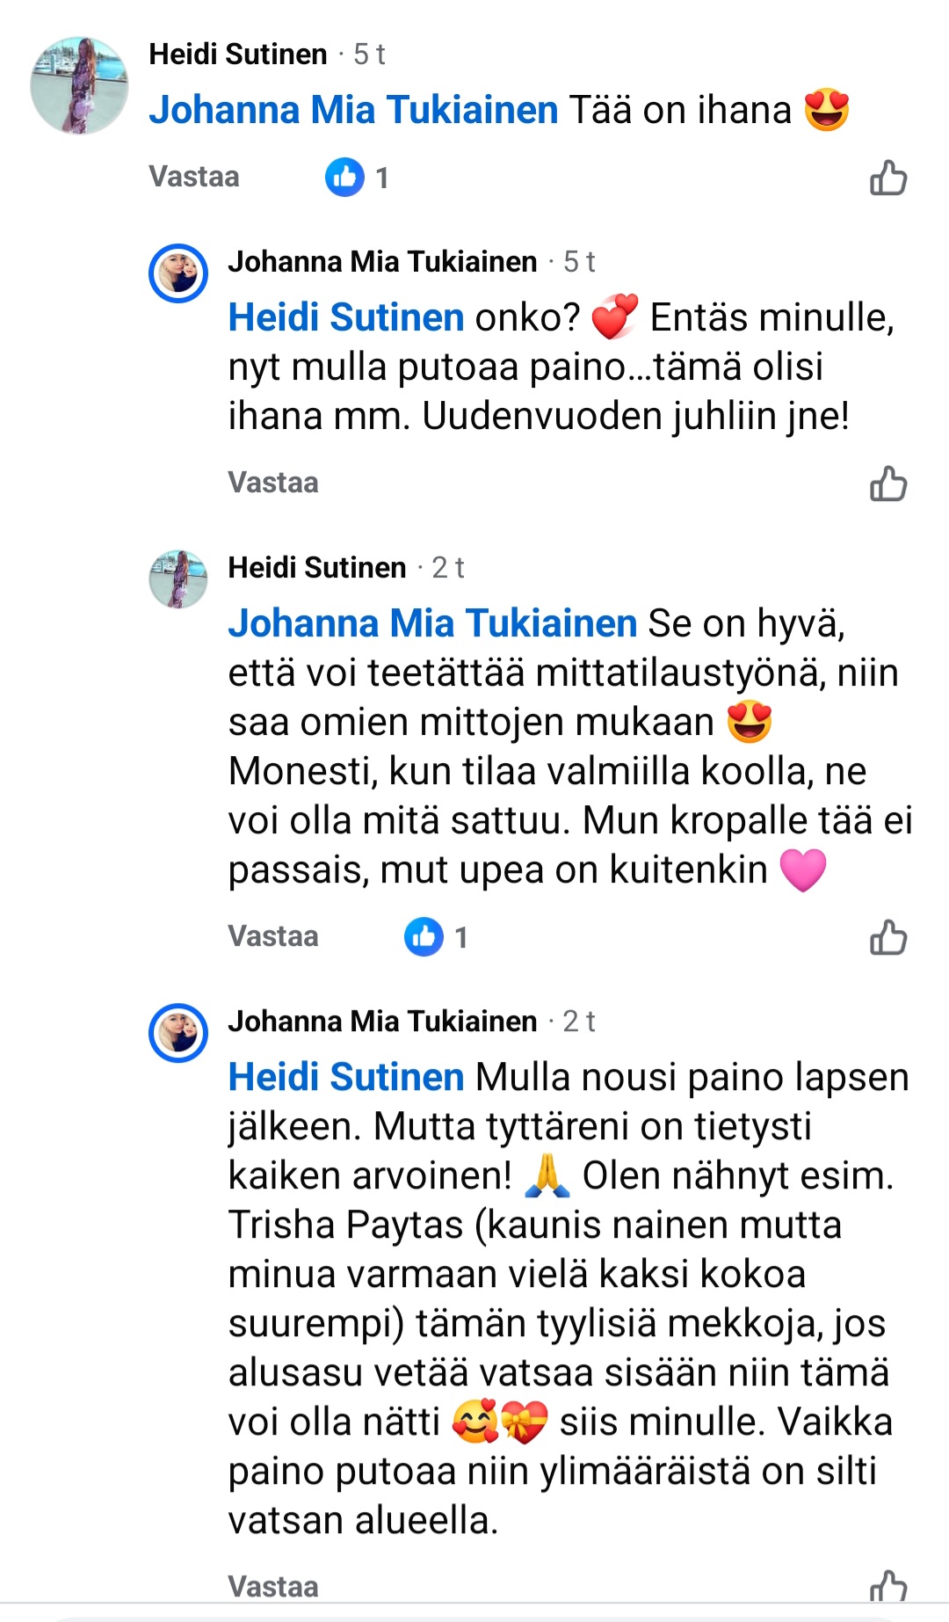Open Heidi Sutinen mention before "Mulla nousi paino"

tap(346, 1077)
